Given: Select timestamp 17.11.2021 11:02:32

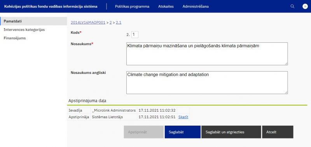Looking at the screenshot, I should click(x=157, y=110).
